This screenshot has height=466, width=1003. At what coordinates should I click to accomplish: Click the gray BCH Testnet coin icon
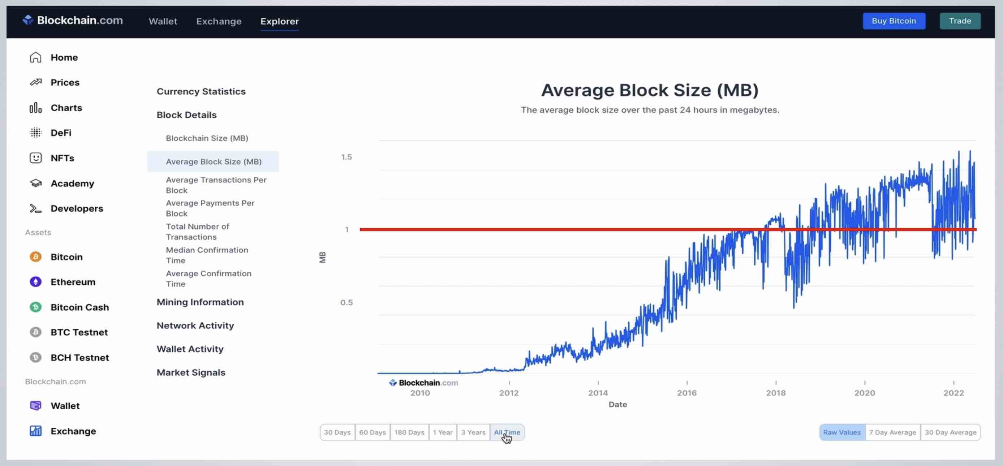coord(35,357)
